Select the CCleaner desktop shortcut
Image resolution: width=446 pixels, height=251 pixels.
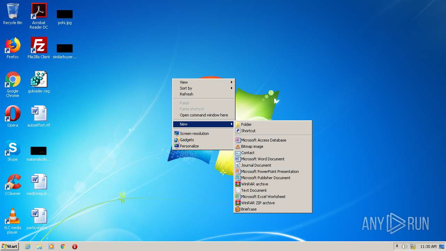click(x=13, y=185)
